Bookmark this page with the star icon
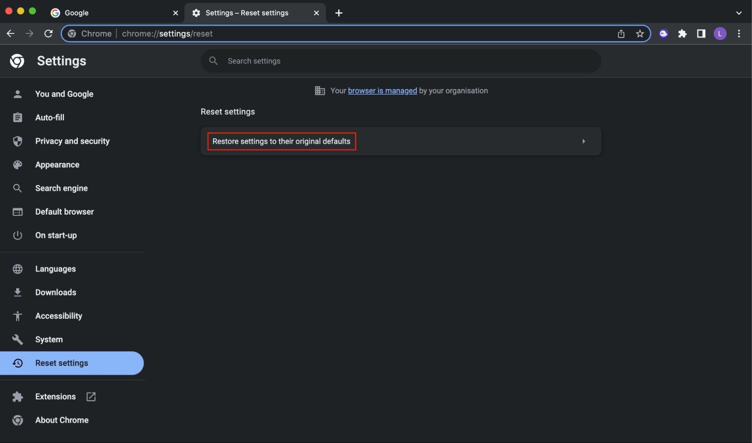Viewport: 752px width, 443px height. point(640,33)
